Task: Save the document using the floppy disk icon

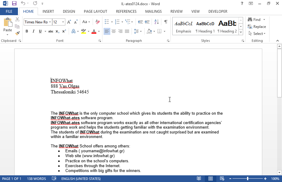Action: click(x=14, y=3)
